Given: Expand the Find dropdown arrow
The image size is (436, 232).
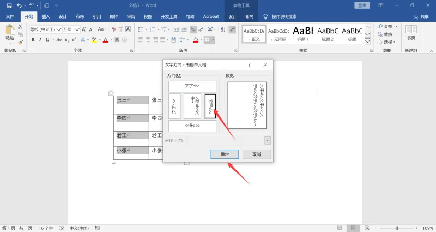Looking at the screenshot, I should (x=397, y=26).
